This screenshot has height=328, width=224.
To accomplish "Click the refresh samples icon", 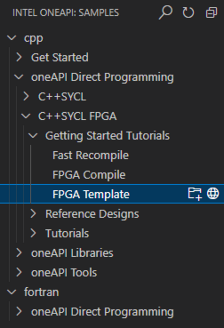I will (x=188, y=13).
